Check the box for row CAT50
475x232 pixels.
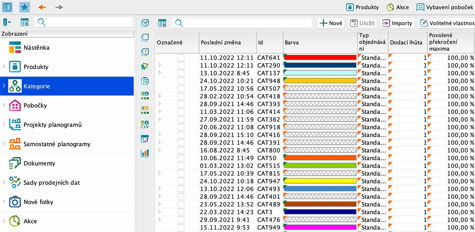tap(181, 158)
